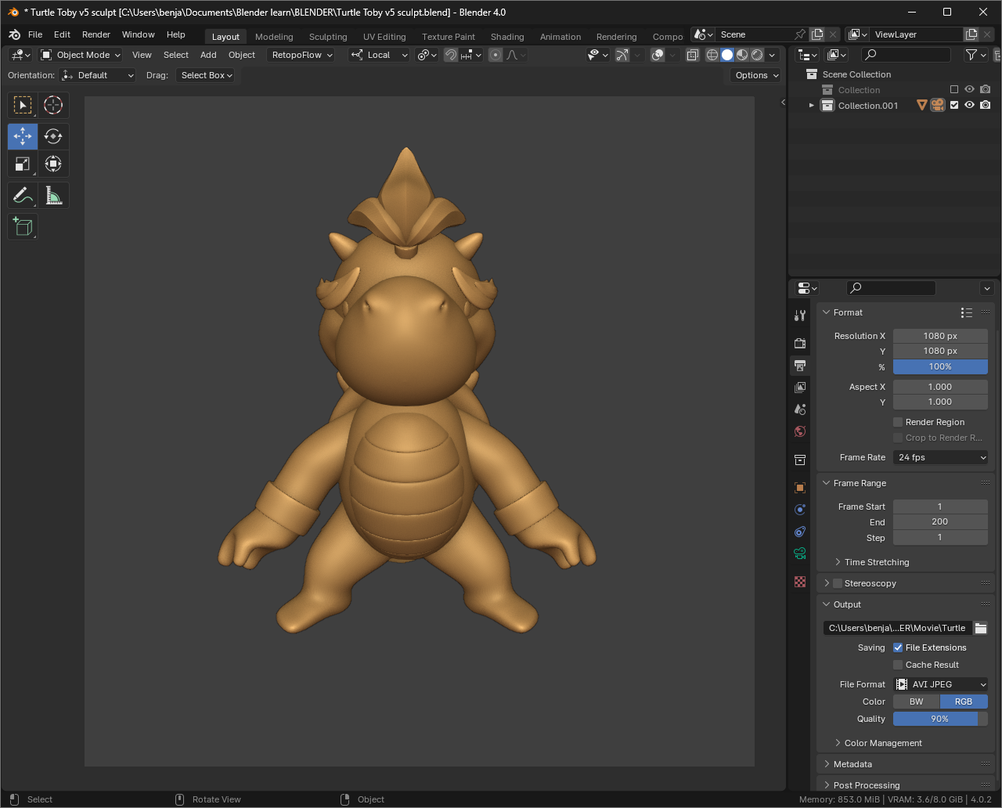Open the Format presets list icon
Image resolution: width=1002 pixels, height=808 pixels.
coord(967,312)
